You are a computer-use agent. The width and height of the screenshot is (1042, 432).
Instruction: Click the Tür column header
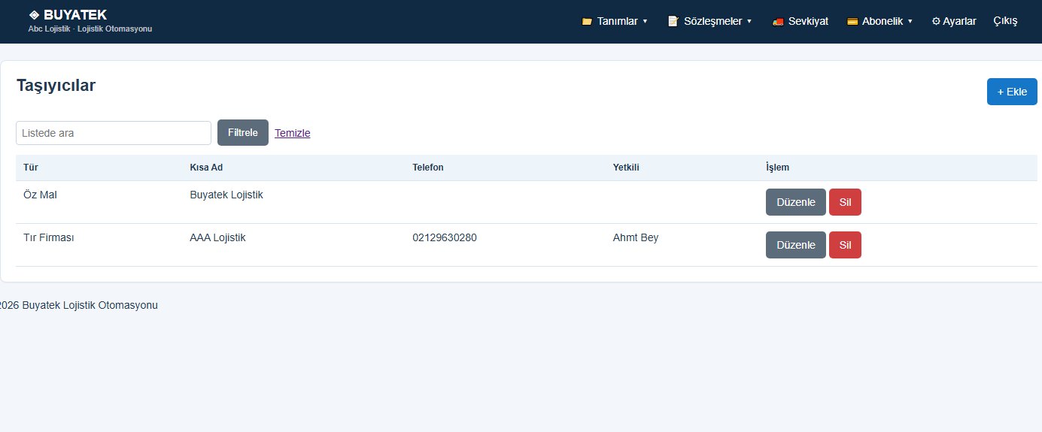pyautogui.click(x=31, y=168)
